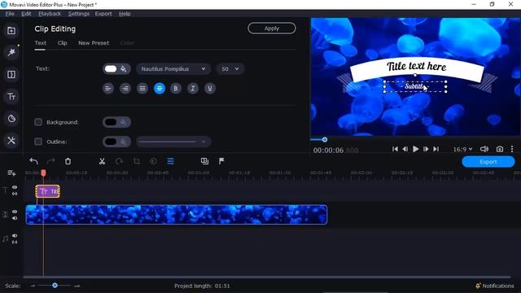
Task: Play the preview
Action: point(415,149)
